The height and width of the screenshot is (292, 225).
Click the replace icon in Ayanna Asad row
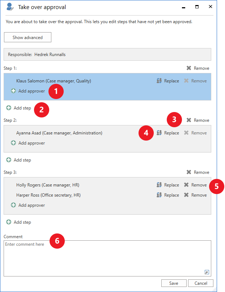(159, 133)
